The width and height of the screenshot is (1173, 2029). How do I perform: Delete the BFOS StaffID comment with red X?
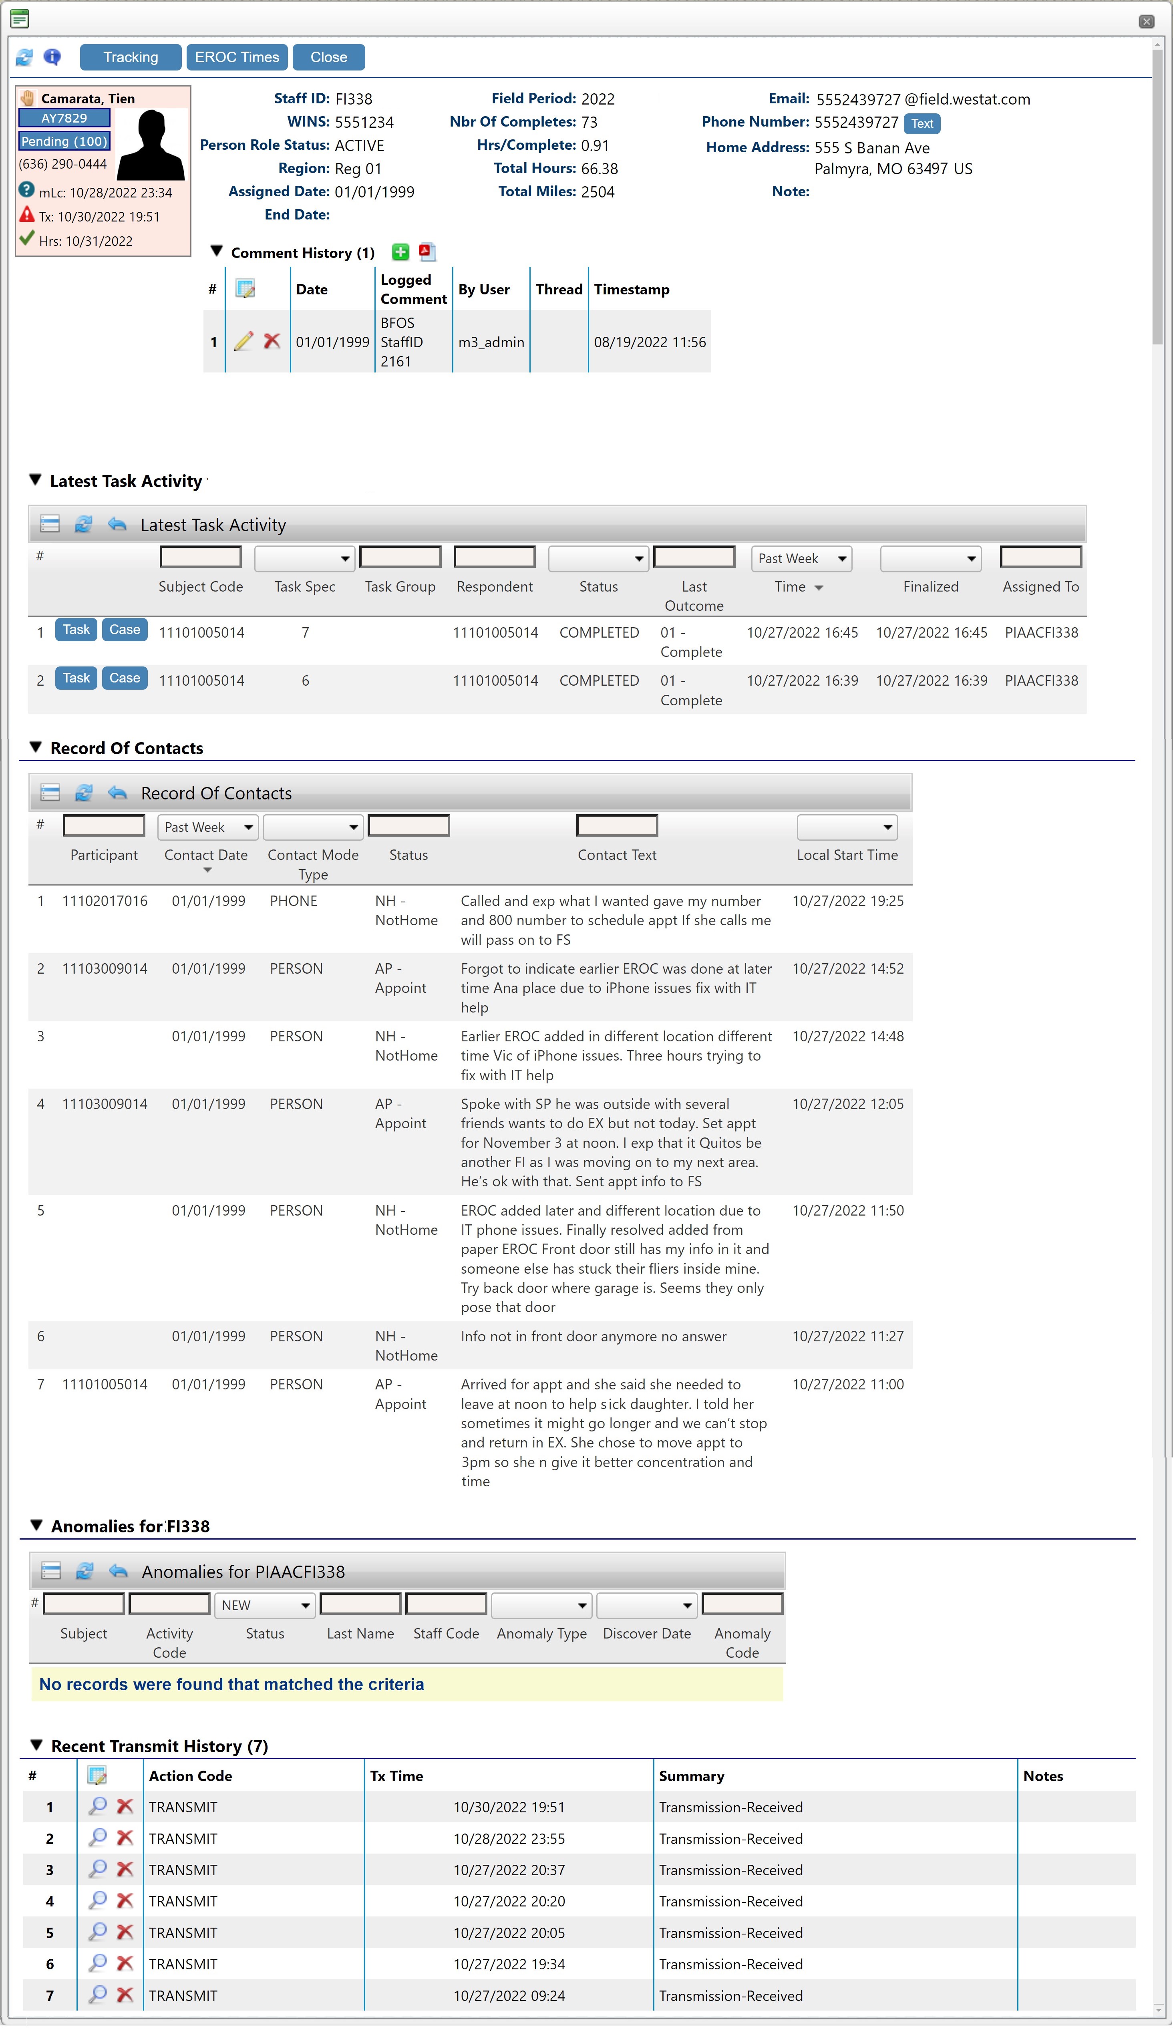coord(272,341)
